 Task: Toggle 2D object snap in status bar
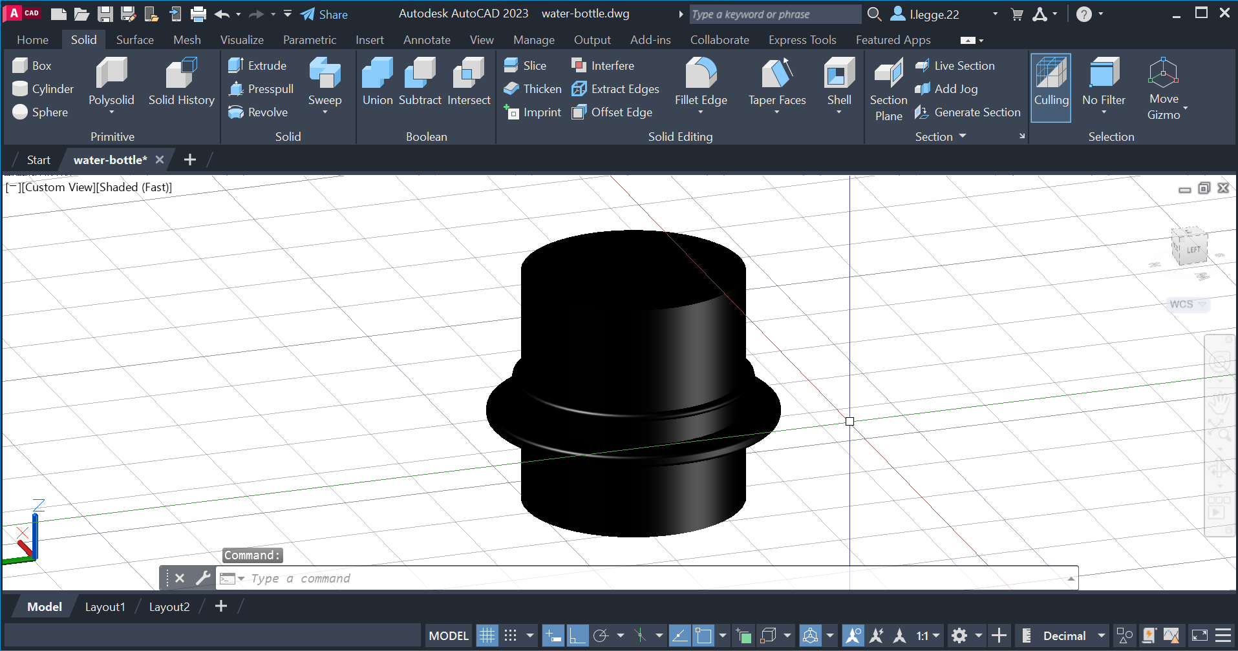703,635
